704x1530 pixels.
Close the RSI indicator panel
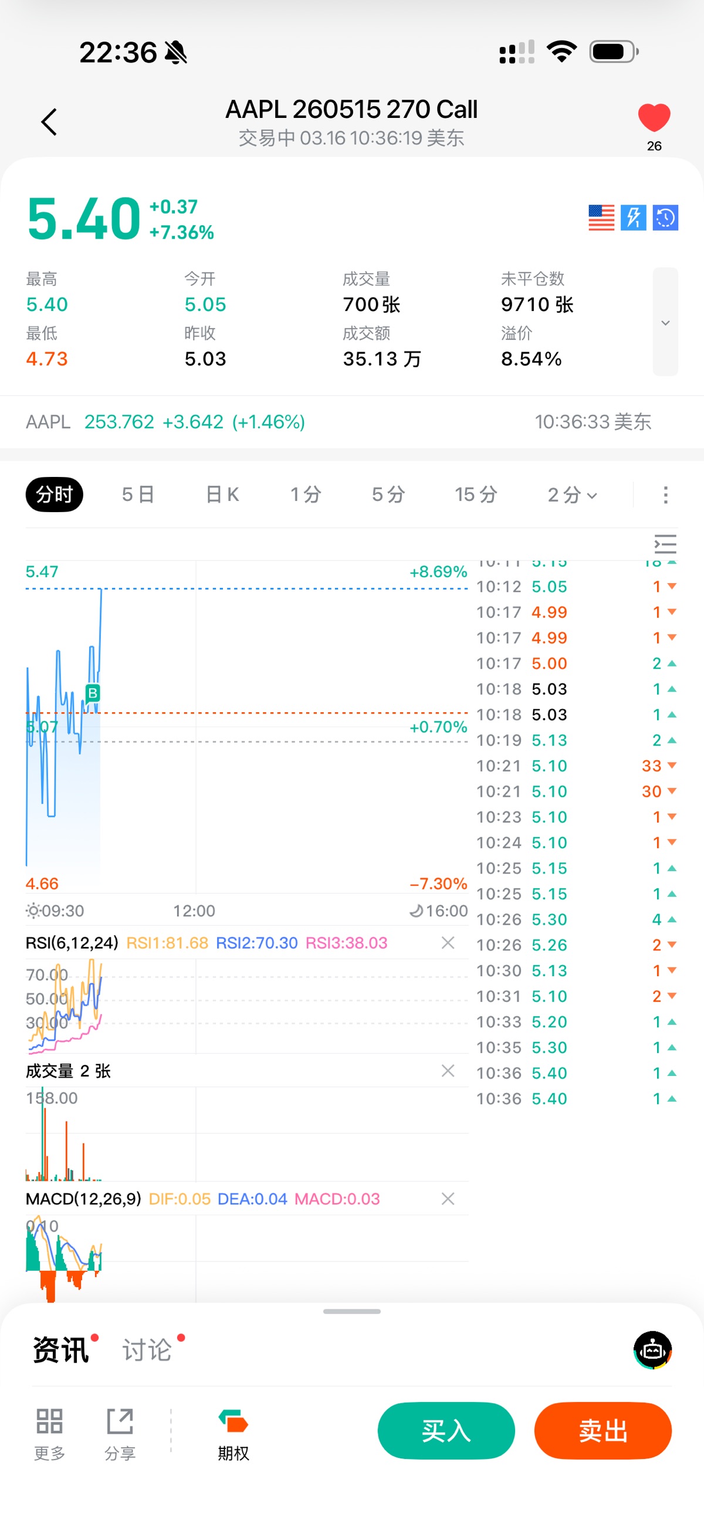(448, 943)
